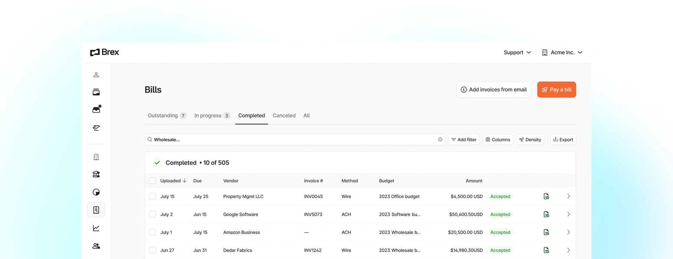The height and width of the screenshot is (259, 673).
Task: Click the Budget column header
Action: pyautogui.click(x=386, y=181)
